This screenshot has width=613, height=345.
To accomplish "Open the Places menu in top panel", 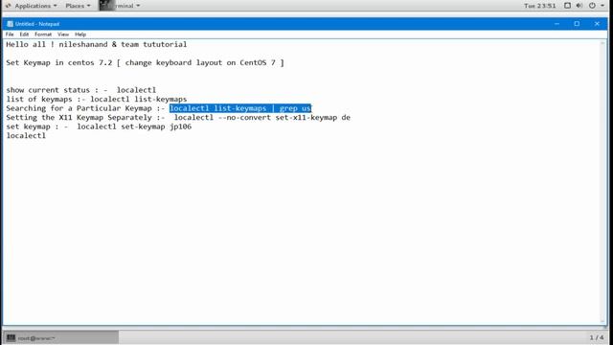I will pyautogui.click(x=78, y=6).
